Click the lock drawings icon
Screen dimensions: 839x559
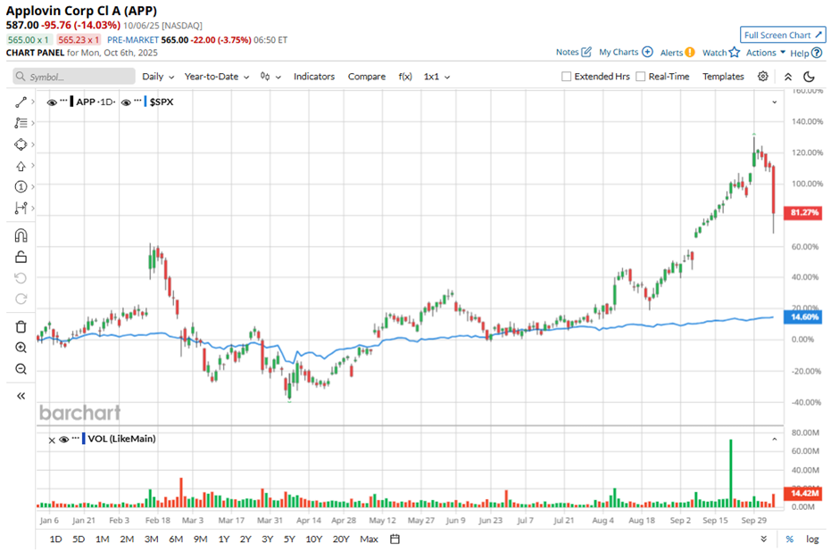21,257
